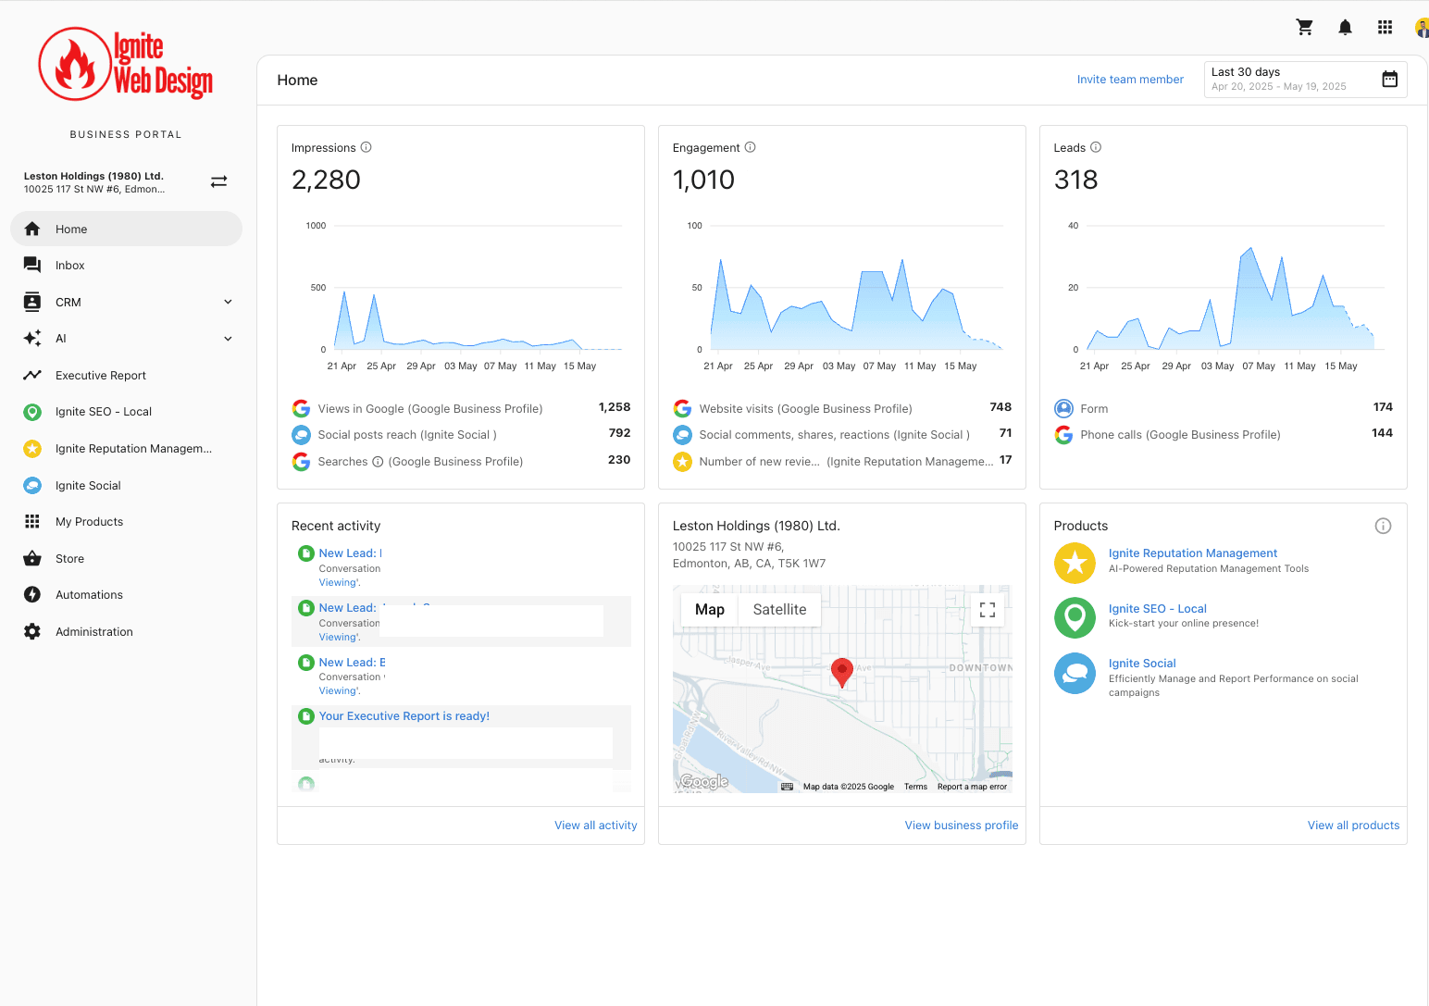Click Phone calls (Google Business Profile) row
The image size is (1429, 1006).
1224,435
